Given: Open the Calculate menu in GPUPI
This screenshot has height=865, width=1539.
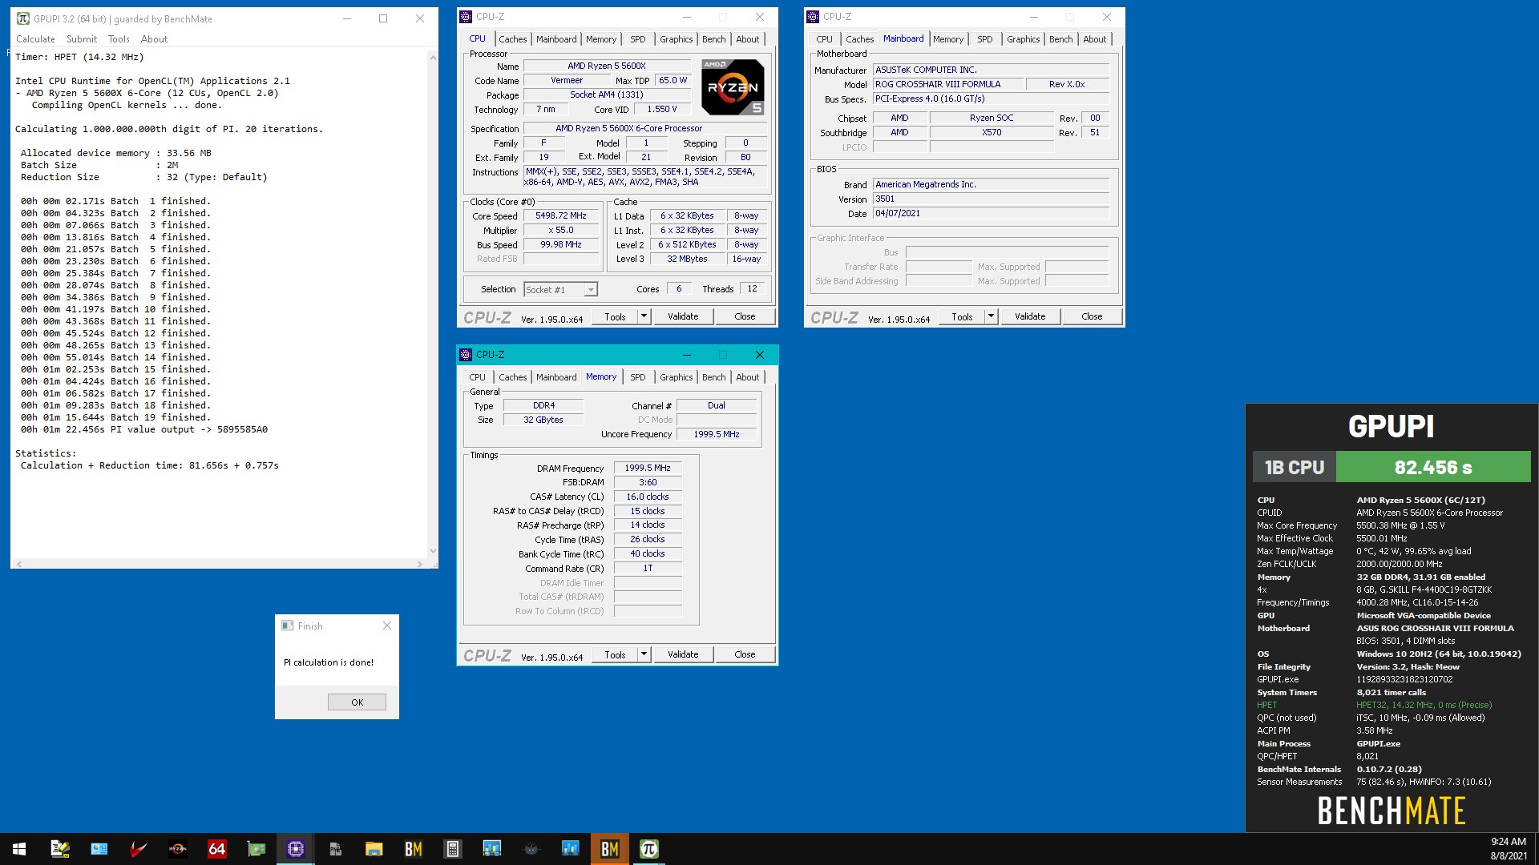Looking at the screenshot, I should click(x=35, y=39).
